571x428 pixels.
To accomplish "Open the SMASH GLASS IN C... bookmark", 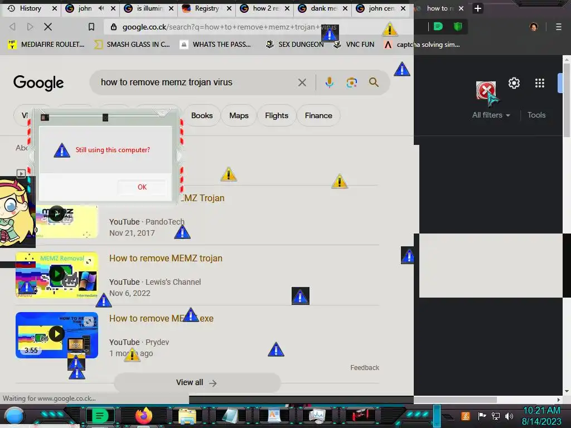I will [132, 45].
